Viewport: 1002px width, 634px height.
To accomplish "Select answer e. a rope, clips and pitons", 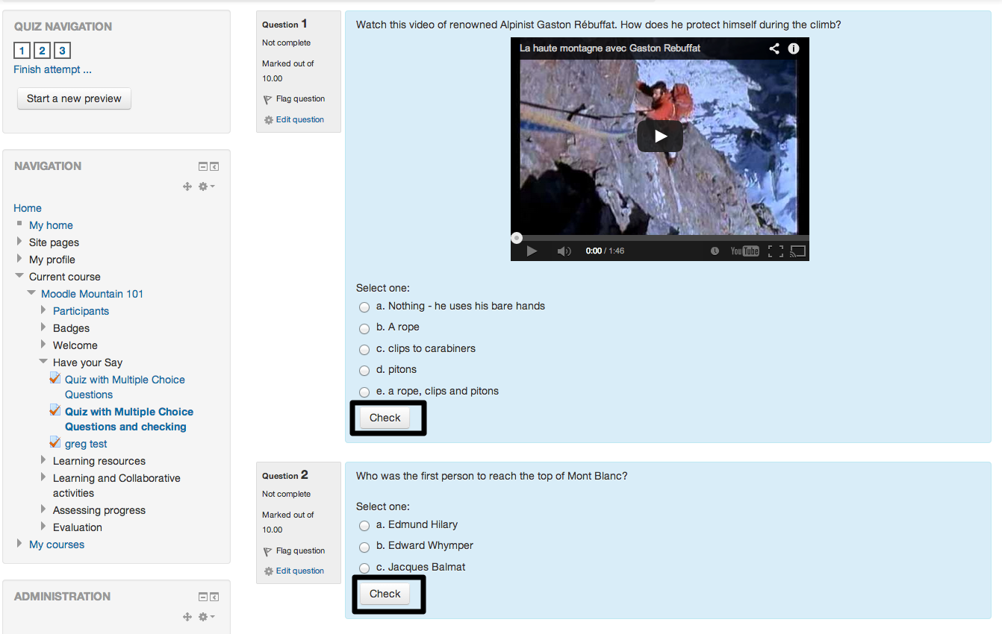I will [364, 392].
